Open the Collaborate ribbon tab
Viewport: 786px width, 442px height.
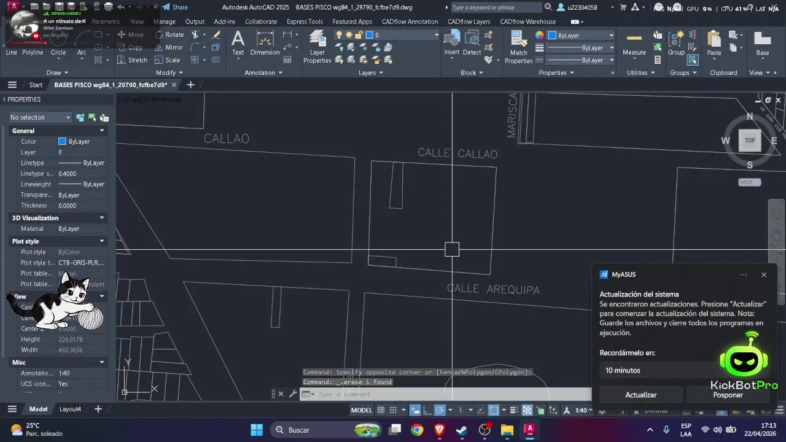pos(261,21)
